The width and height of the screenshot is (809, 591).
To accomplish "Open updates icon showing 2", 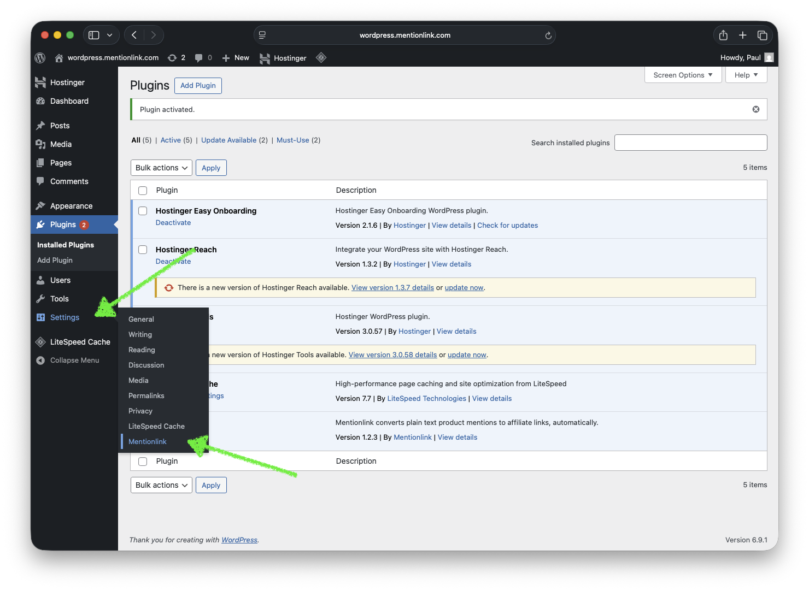I will tap(172, 58).
